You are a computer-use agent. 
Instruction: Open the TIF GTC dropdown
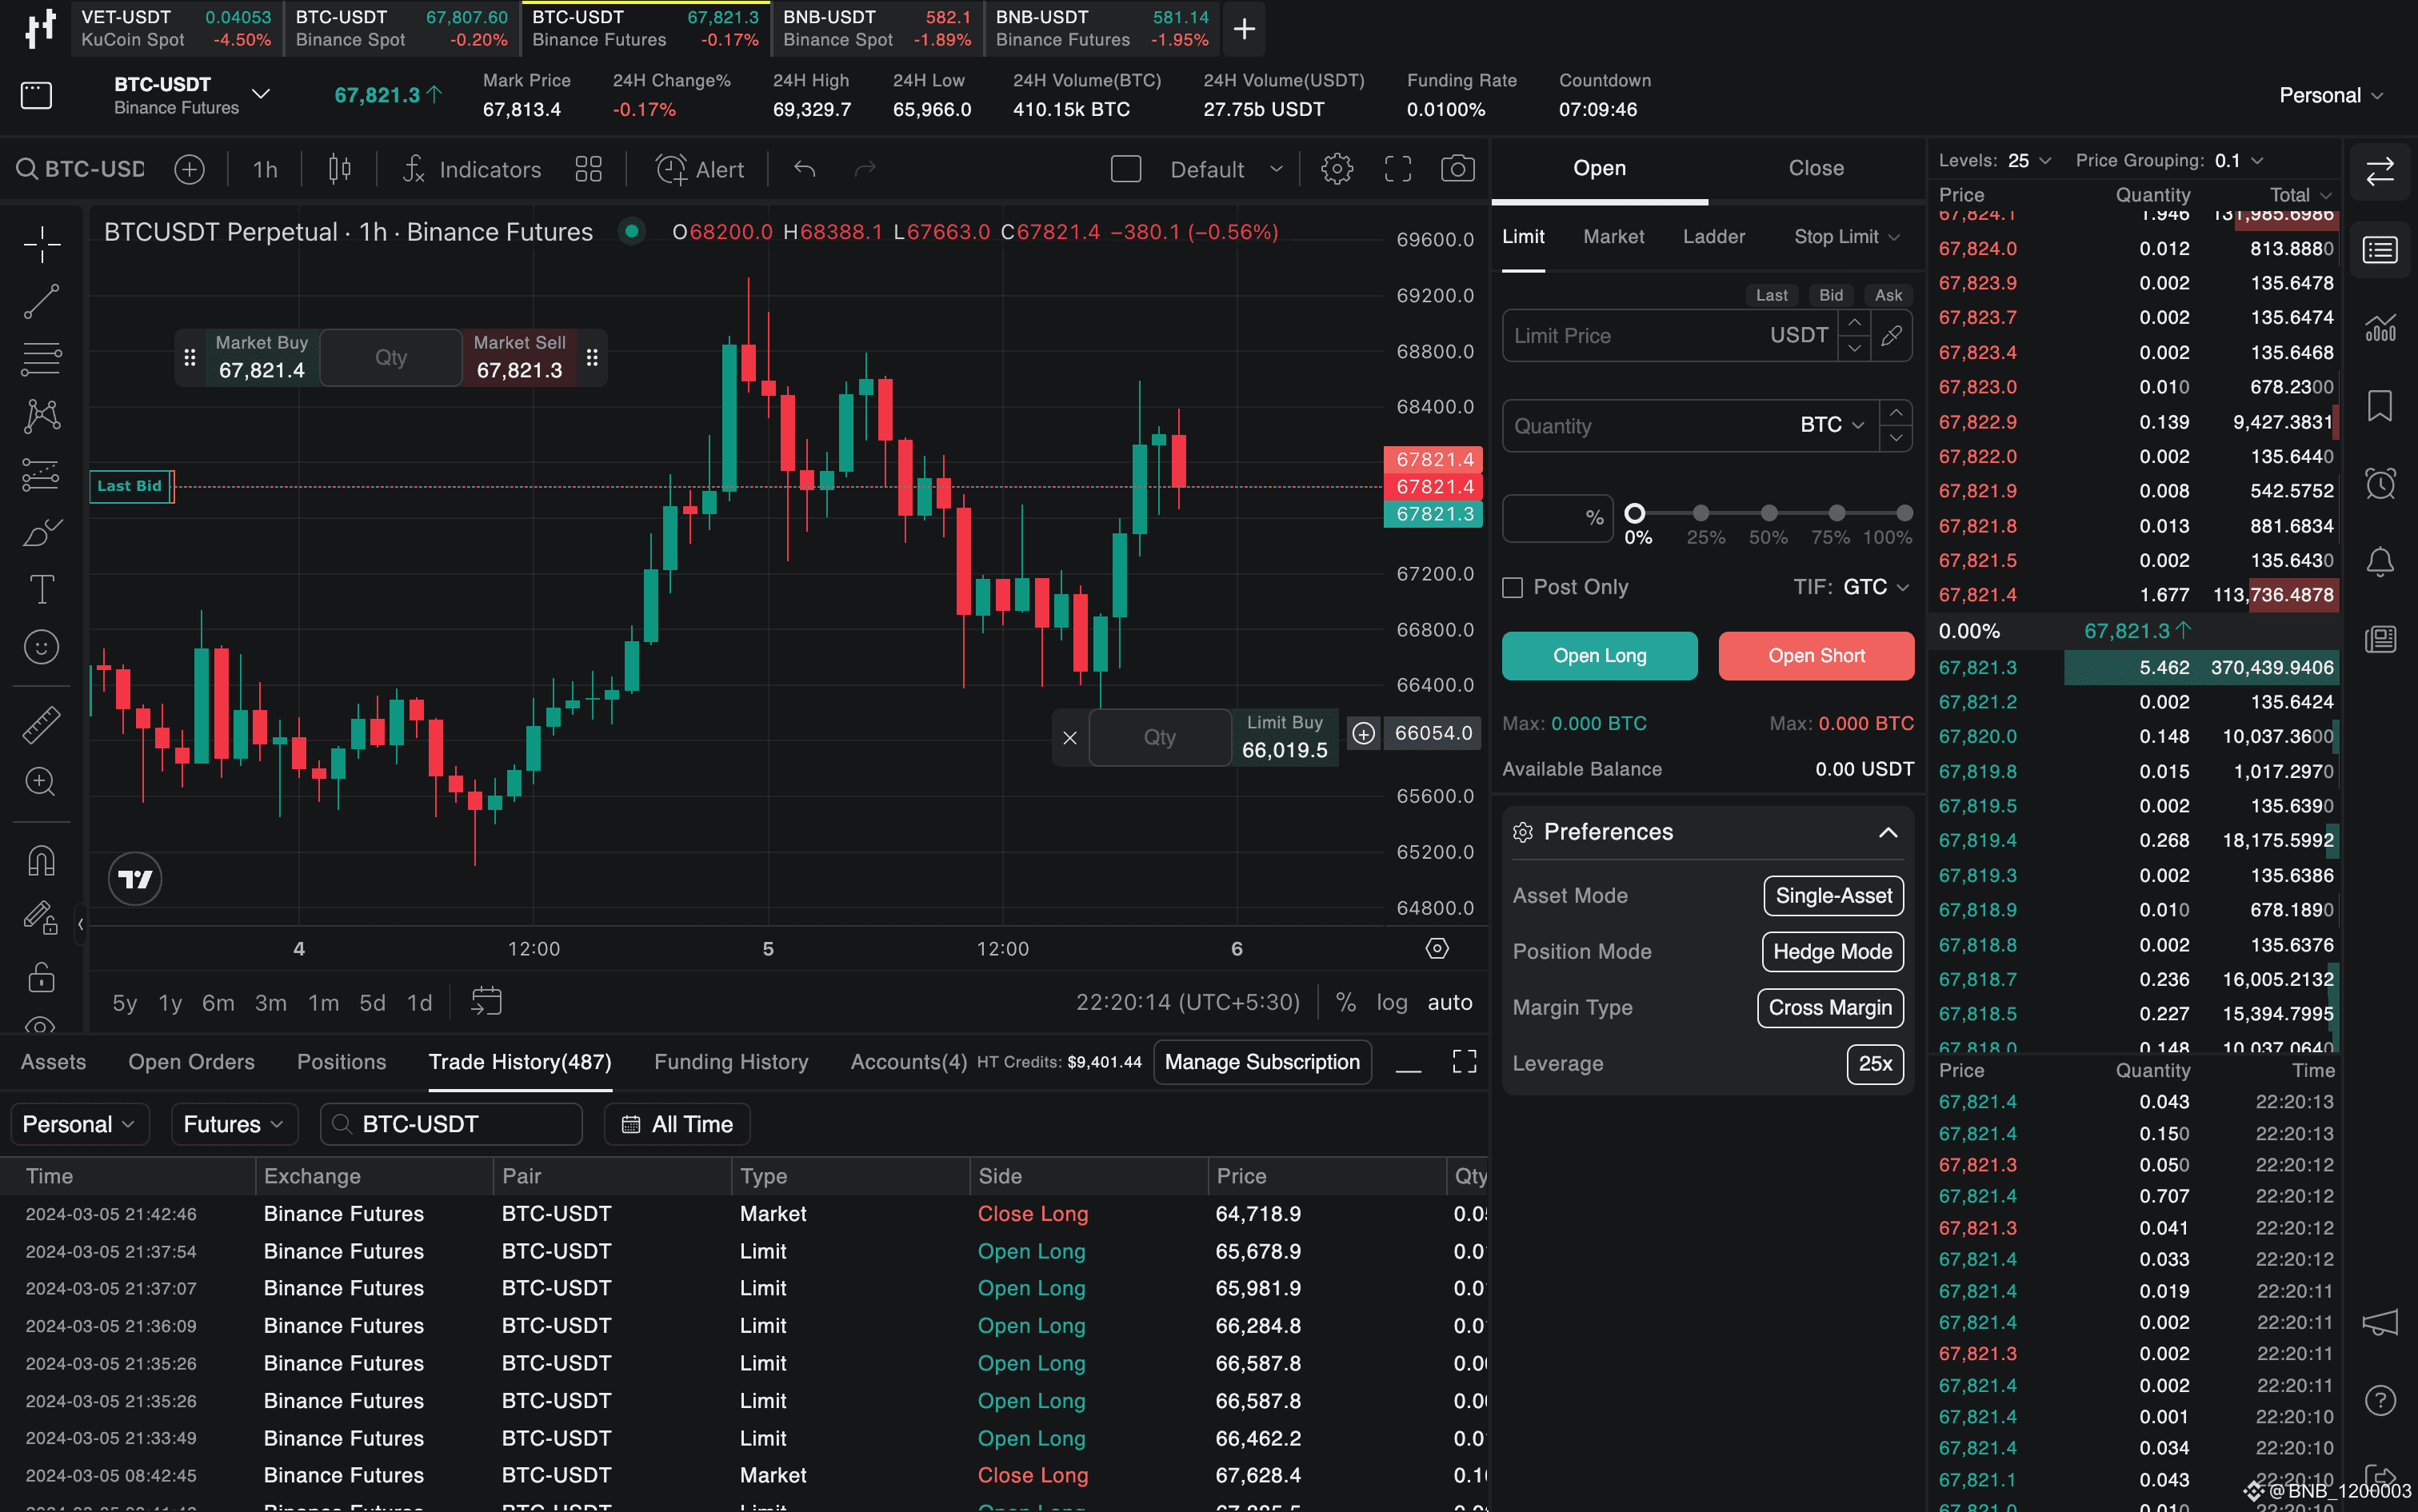pyautogui.click(x=1874, y=587)
